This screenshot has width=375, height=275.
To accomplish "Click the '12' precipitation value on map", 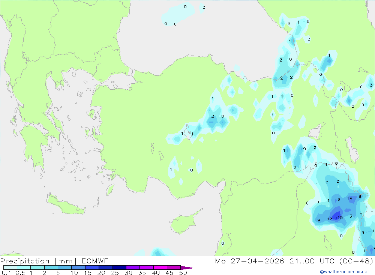I will pyautogui.click(x=330, y=219).
